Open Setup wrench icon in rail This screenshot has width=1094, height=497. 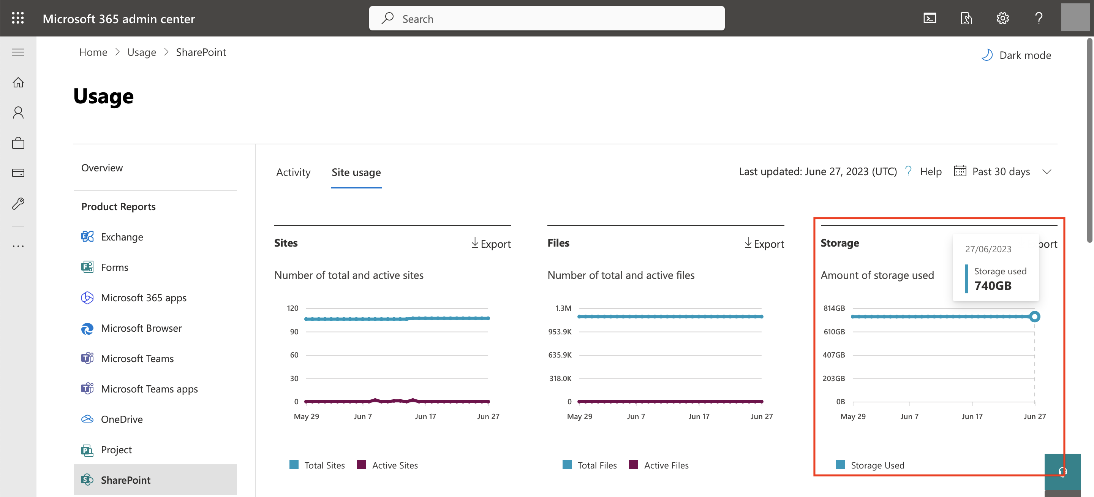[18, 203]
